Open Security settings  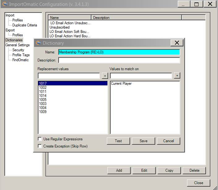18,50
